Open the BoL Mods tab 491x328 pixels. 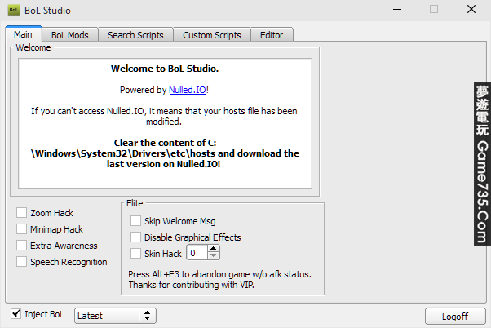pos(70,35)
